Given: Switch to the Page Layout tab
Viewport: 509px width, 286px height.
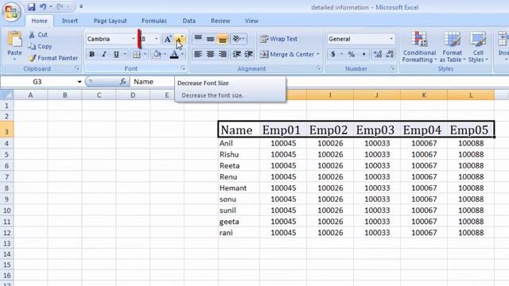Looking at the screenshot, I should click(x=110, y=21).
